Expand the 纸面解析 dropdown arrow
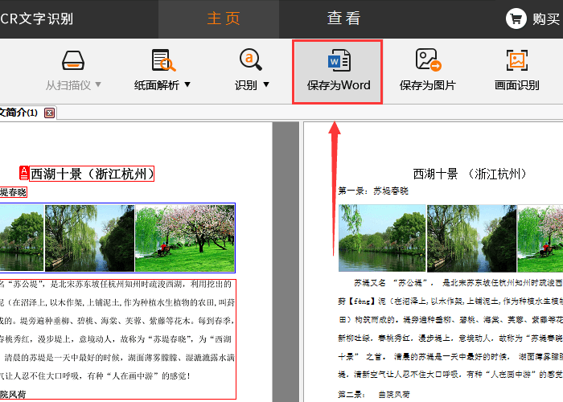This screenshot has height=402, width=563. click(187, 84)
